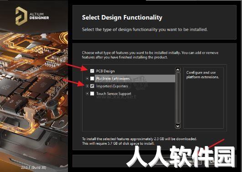Click the '2.3 GB will be downloaded' line
242x172 pixels.
pyautogui.click(x=139, y=139)
